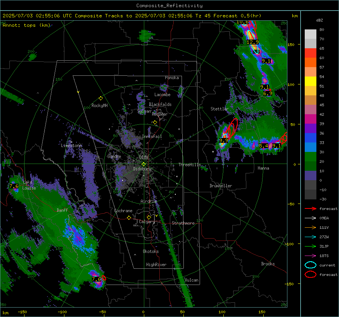
Task: Click the 7.6 storm label near Lake Louise
Action: tap(14, 186)
